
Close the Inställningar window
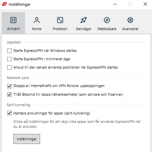[x=145, y=4]
